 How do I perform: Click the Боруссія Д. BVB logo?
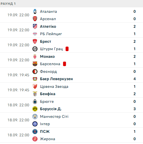click(35, 109)
